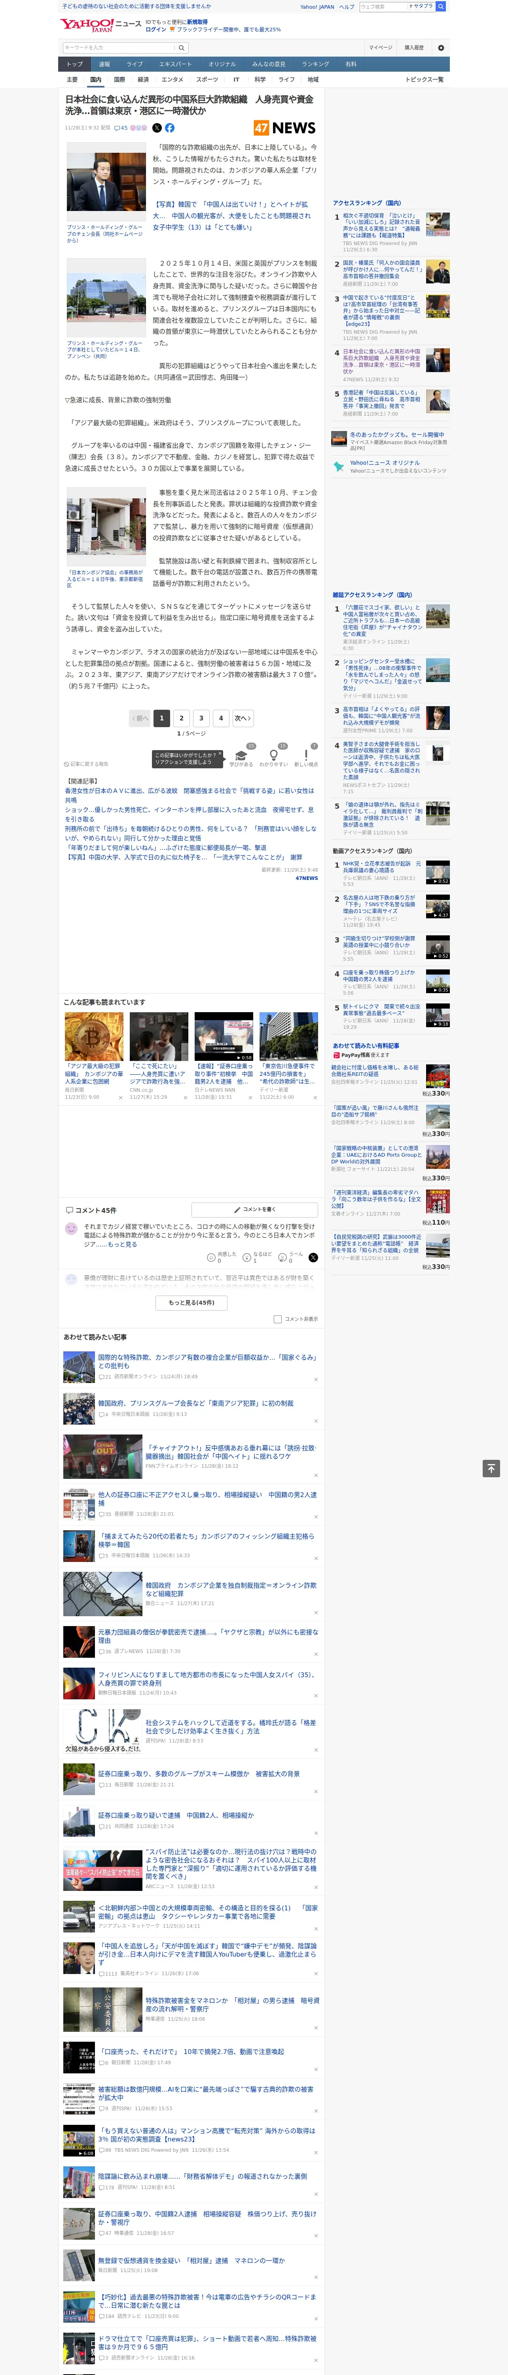React with わかりやすい lightbulb icon
The height and width of the screenshot is (2375, 508).
tap(274, 756)
